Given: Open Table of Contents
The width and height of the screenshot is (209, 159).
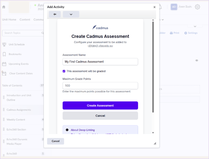Looking at the screenshot, I should (12, 85).
